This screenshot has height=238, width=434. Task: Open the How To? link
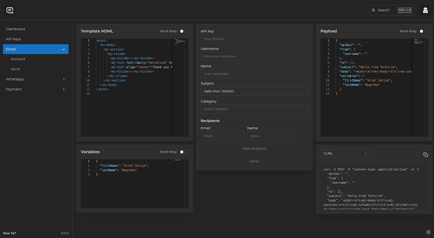[10, 233]
